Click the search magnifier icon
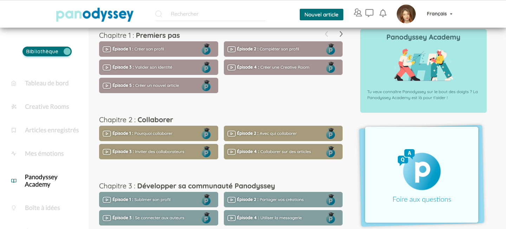Viewport: 506px width, 229px height. (x=158, y=14)
